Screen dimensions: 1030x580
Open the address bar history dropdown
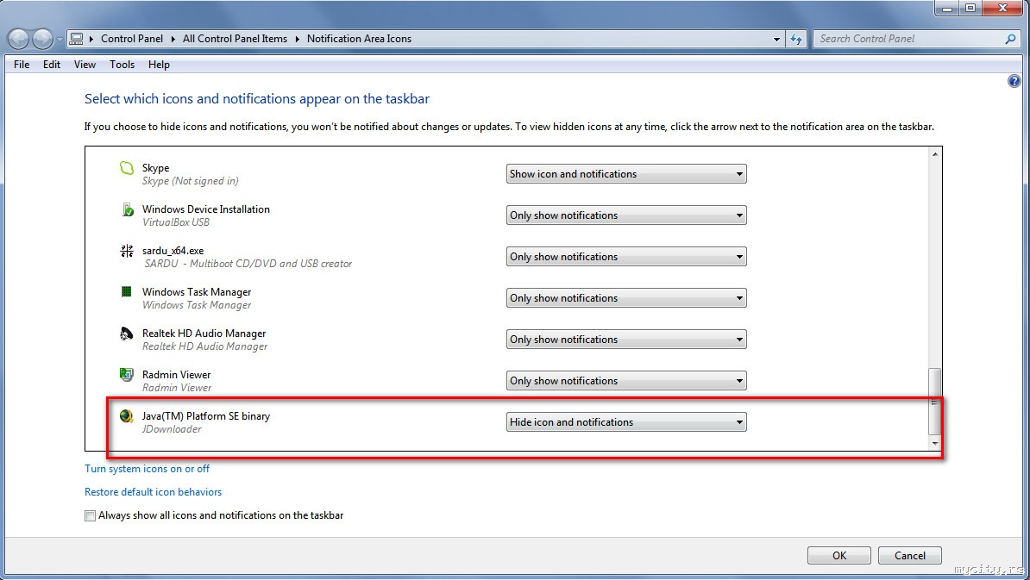point(776,39)
